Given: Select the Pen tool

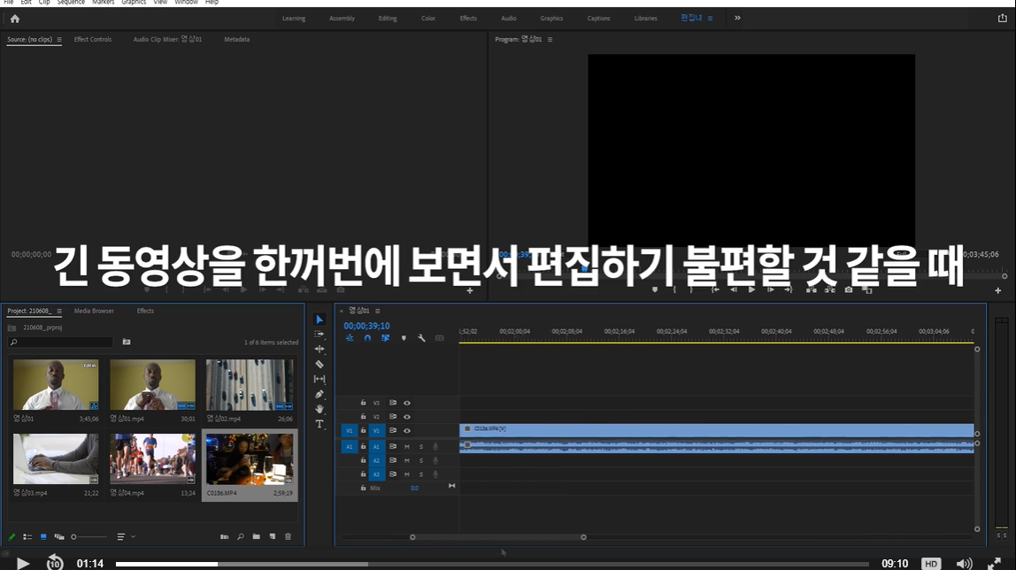Looking at the screenshot, I should pos(319,394).
